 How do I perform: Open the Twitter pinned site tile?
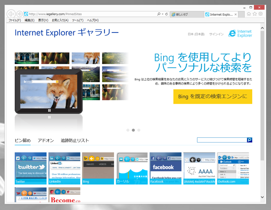(x=31, y=168)
